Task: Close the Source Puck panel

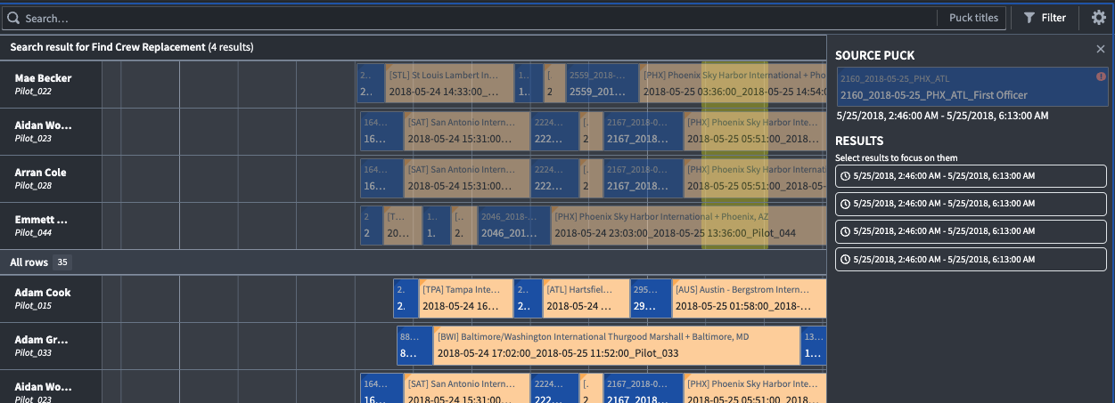Action: click(1100, 50)
